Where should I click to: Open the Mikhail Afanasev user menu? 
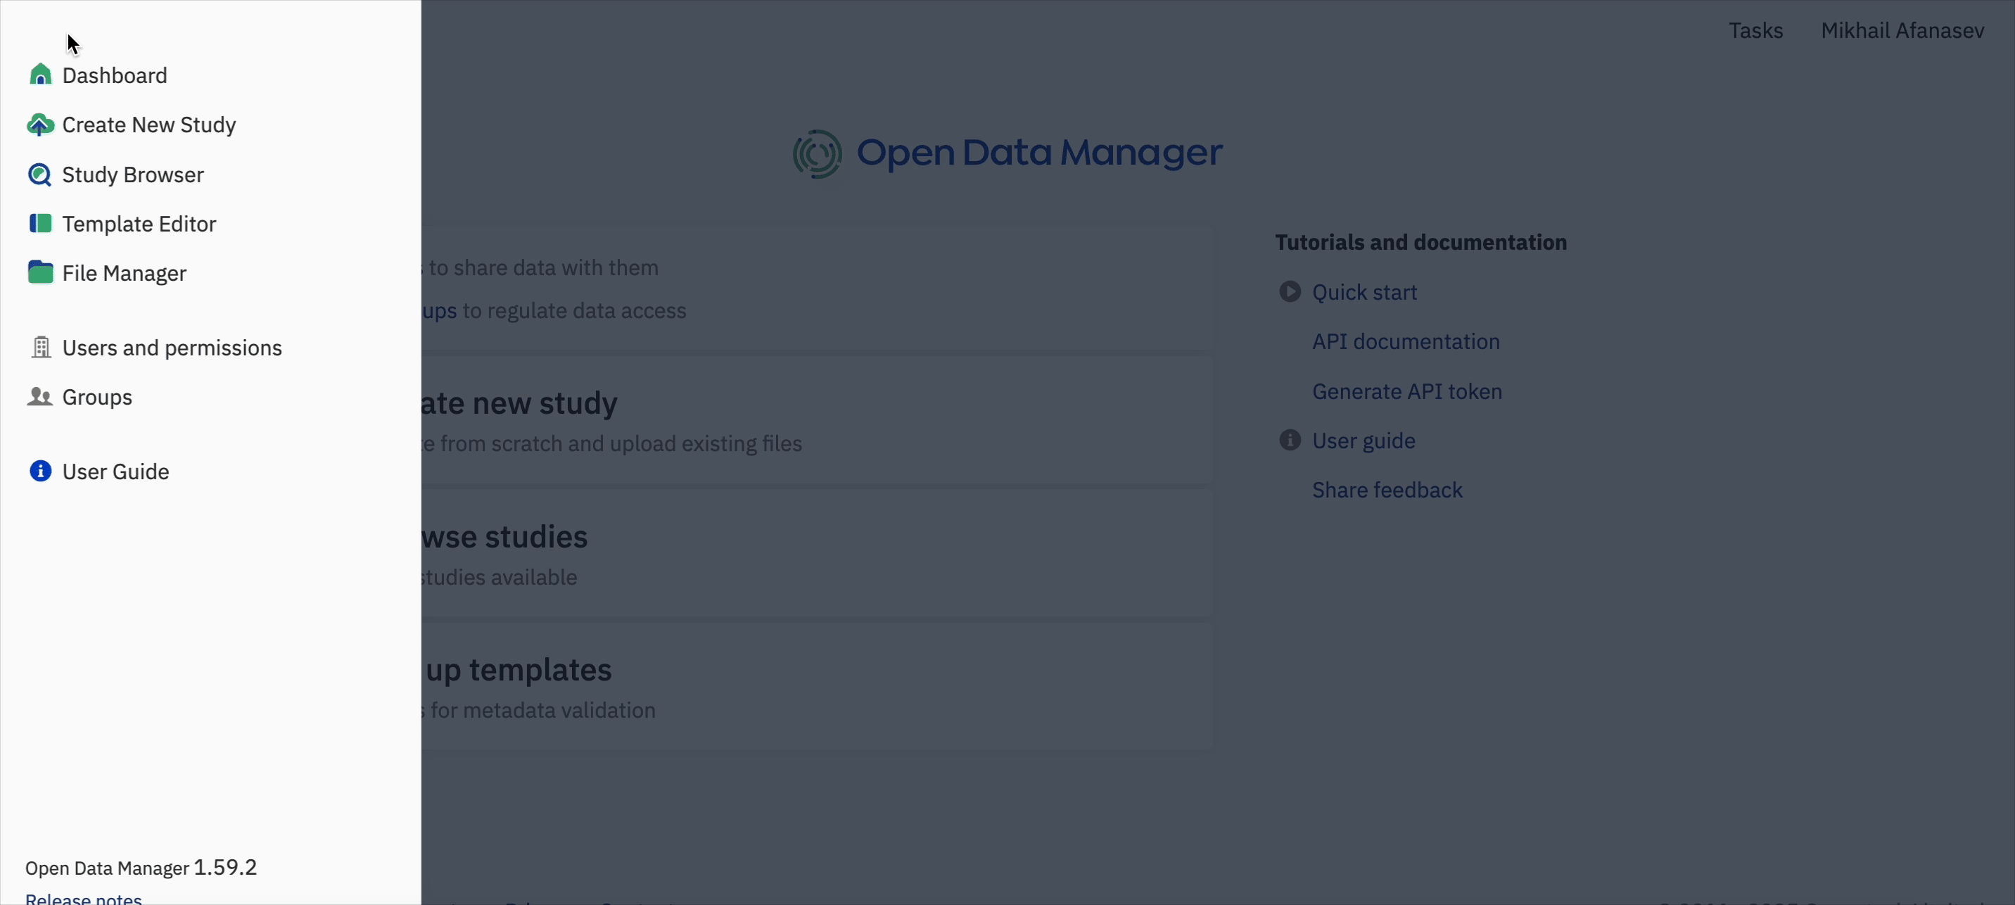[x=1902, y=30]
